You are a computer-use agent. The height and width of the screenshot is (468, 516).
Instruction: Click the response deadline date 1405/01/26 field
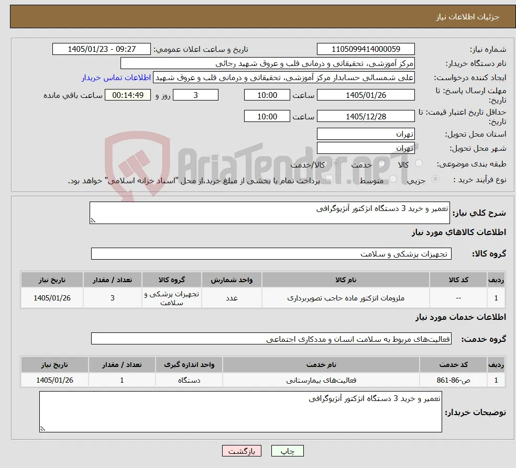click(x=366, y=95)
